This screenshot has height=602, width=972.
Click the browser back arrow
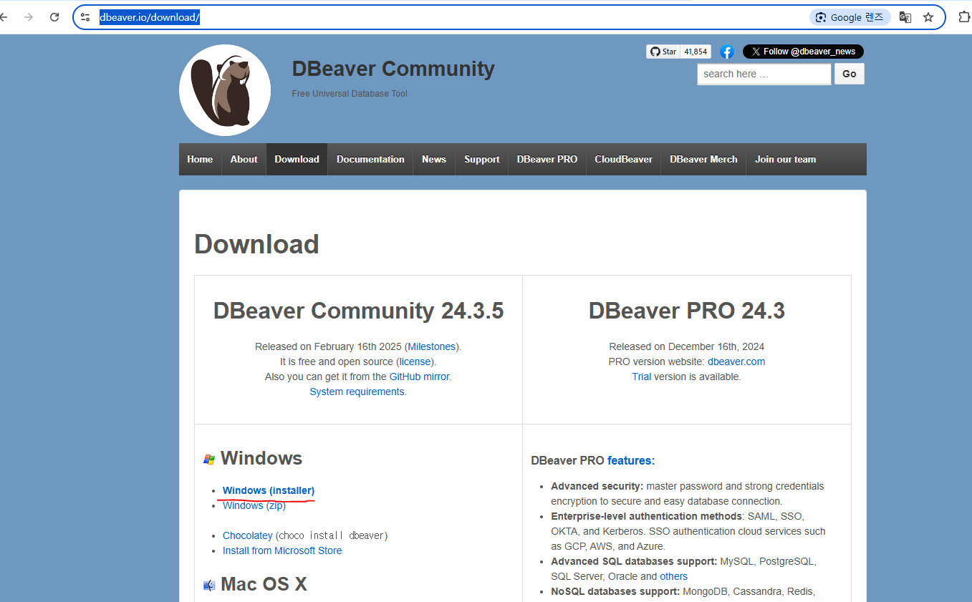point(4,17)
